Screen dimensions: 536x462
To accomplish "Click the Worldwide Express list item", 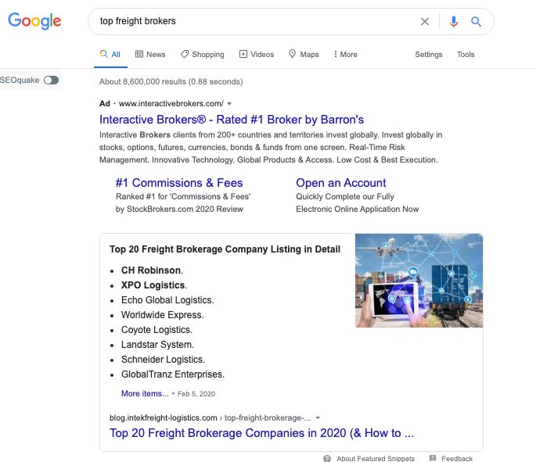I will 163,315.
